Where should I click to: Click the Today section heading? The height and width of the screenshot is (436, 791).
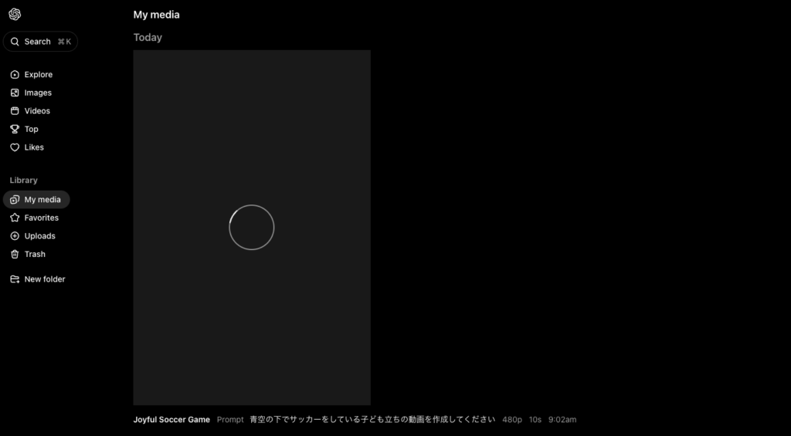point(148,37)
